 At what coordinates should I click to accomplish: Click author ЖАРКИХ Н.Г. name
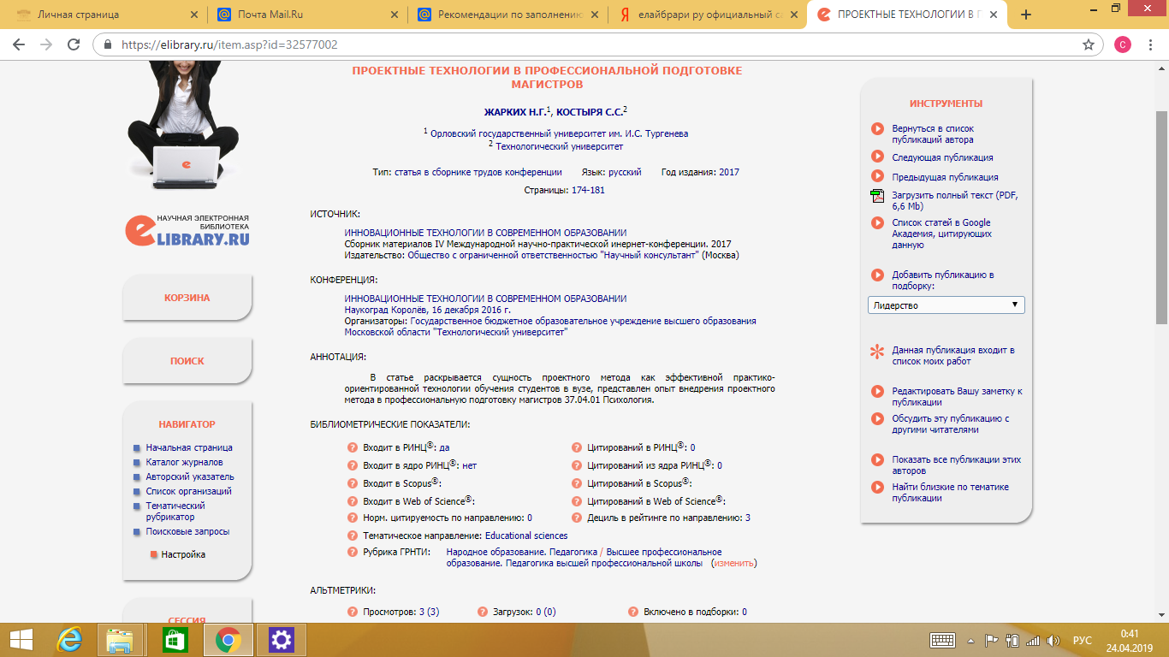coord(515,111)
